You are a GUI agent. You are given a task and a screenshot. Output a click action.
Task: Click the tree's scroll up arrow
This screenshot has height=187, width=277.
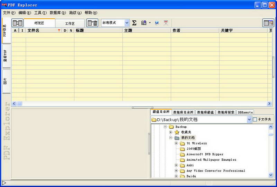click(x=271, y=127)
